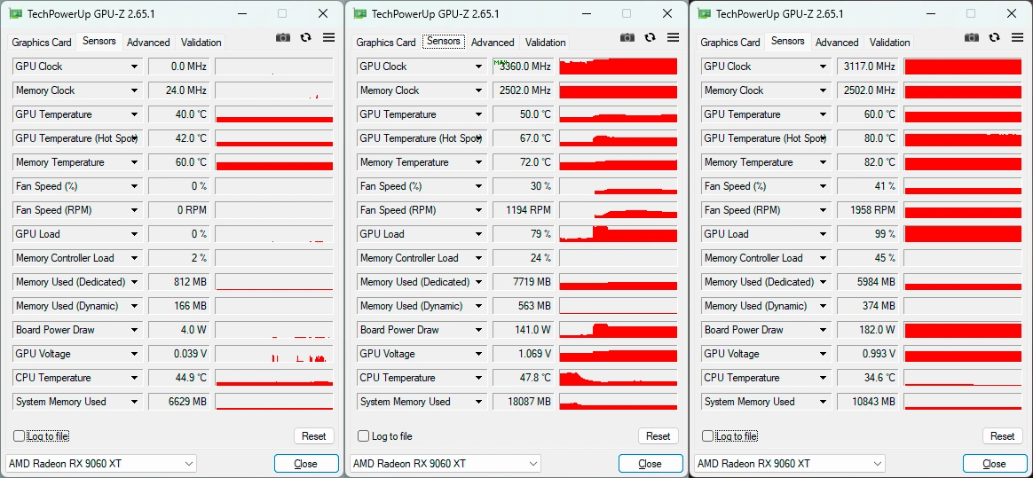Click GPU-Z app icon in right title bar
Image resolution: width=1033 pixels, height=478 pixels.
[705, 14]
